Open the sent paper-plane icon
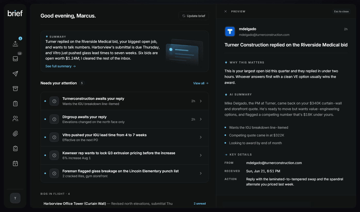360x212 pixels. click(15, 74)
